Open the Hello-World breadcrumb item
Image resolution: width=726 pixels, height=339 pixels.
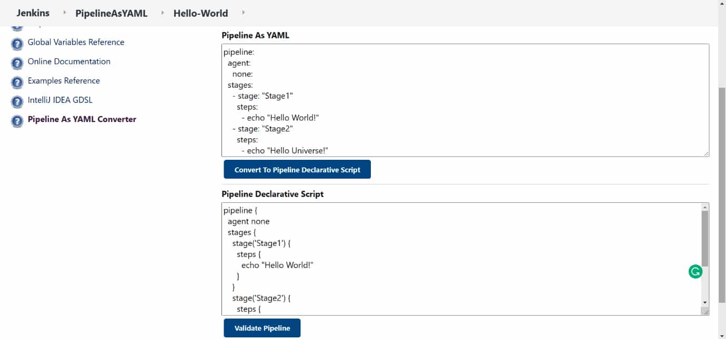(x=200, y=13)
